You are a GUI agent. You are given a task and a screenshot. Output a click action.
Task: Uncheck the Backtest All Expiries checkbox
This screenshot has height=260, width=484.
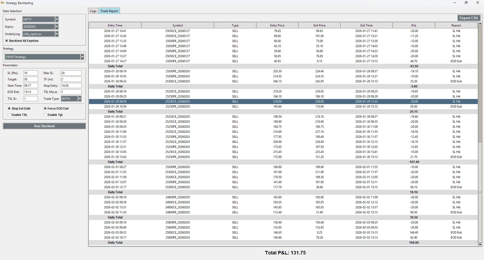pos(7,41)
